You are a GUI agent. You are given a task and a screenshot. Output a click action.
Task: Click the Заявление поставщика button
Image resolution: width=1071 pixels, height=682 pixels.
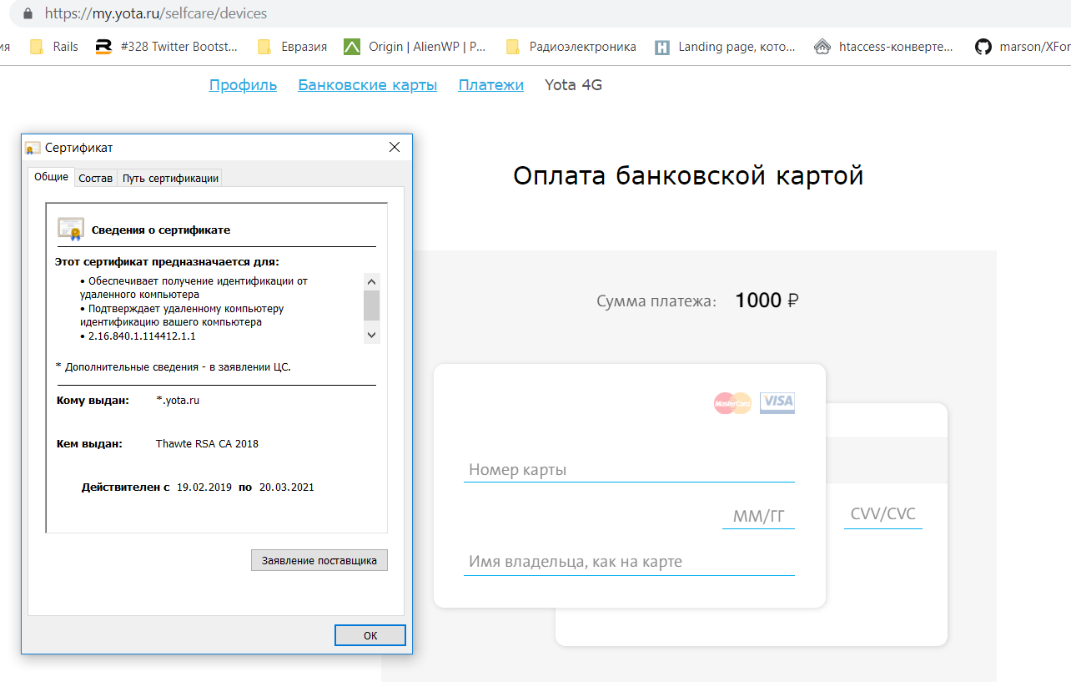(319, 560)
